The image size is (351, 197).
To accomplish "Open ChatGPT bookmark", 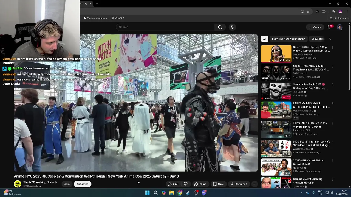I will (x=118, y=18).
